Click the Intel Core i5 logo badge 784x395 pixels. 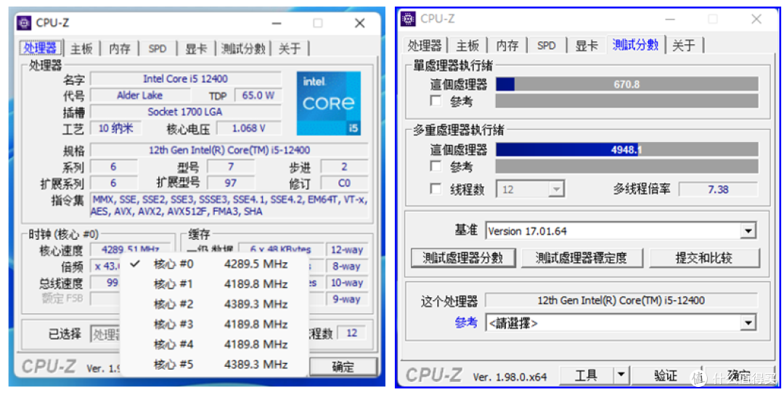(x=328, y=103)
